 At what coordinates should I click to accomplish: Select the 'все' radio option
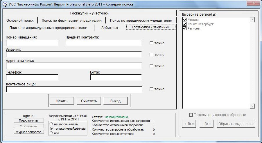tap(51, 133)
